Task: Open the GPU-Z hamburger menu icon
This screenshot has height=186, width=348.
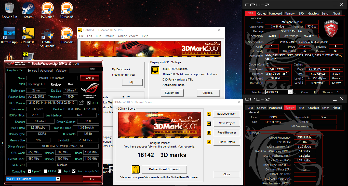Action: [x=99, y=69]
